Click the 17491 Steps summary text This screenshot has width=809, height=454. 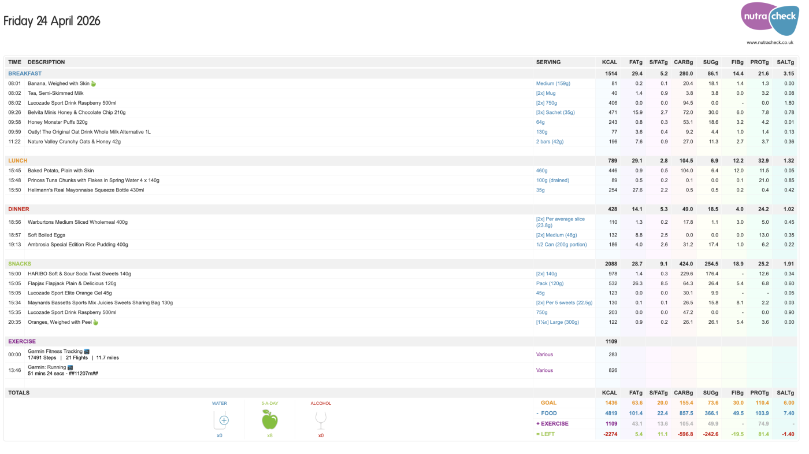[x=73, y=358]
